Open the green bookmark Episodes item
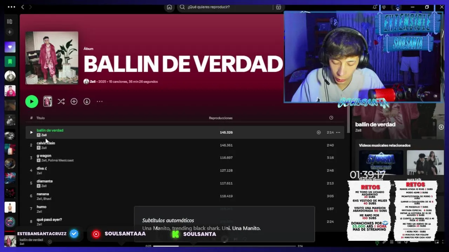This screenshot has height=252, width=449. point(10,62)
